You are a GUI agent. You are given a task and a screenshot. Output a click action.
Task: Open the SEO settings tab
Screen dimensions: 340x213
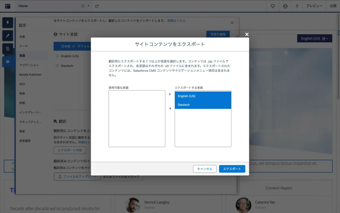(22, 84)
